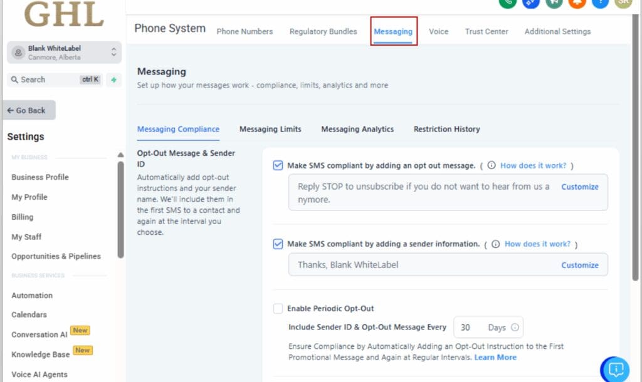Image resolution: width=642 pixels, height=382 pixels.
Task: Open the megaphone announcements icon in the header
Action: (554, 3)
